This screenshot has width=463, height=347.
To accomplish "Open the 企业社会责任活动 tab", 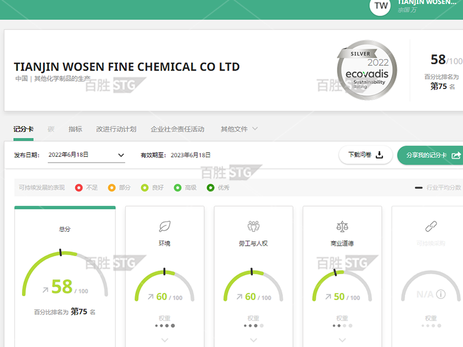I will [x=178, y=129].
